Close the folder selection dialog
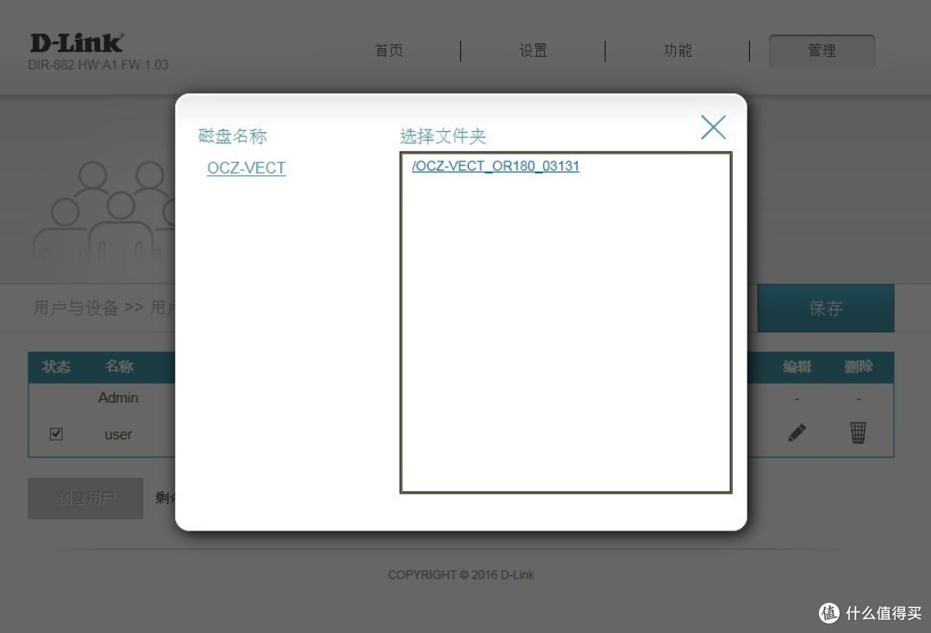The width and height of the screenshot is (931, 633). point(713,127)
